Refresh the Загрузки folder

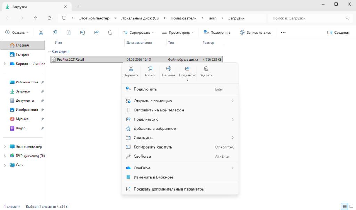[49, 18]
